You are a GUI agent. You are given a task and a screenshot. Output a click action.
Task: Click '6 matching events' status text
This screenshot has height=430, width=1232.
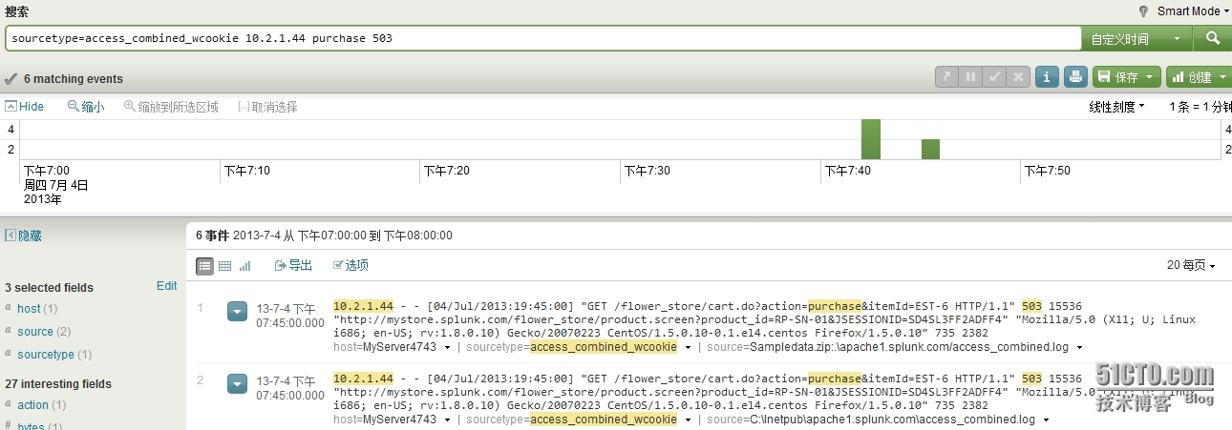click(74, 79)
